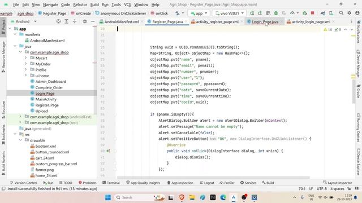Open Microsoft Edge from taskbar
The image size is (362, 203).
click(223, 197)
